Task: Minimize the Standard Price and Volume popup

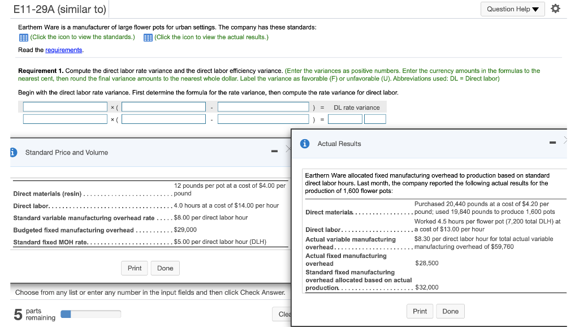Action: [274, 151]
